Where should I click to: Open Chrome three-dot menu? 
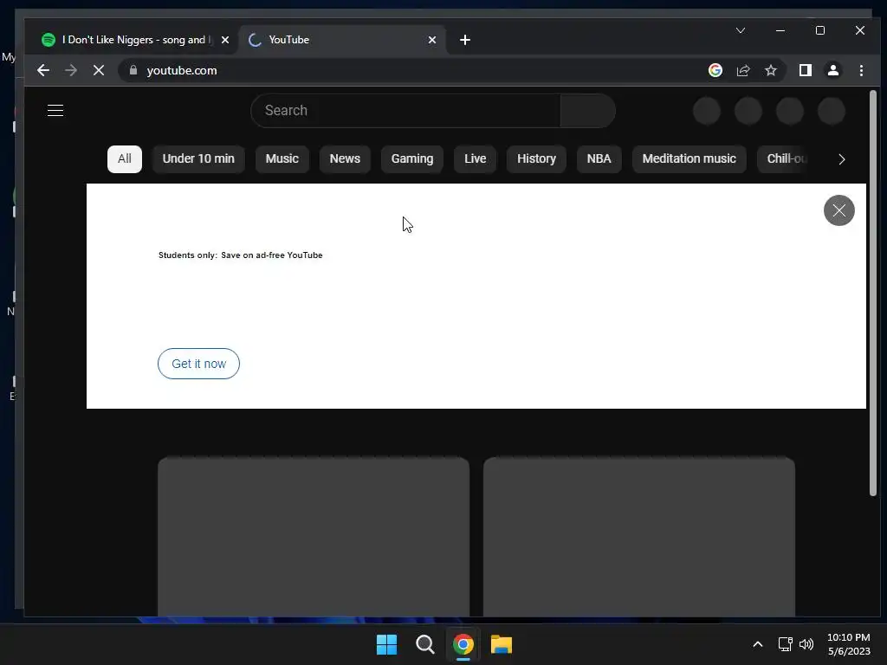point(861,70)
